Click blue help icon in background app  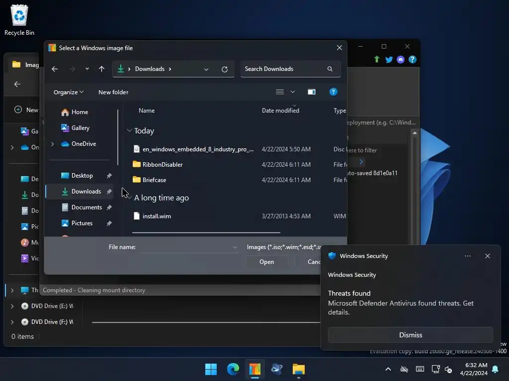point(412,60)
